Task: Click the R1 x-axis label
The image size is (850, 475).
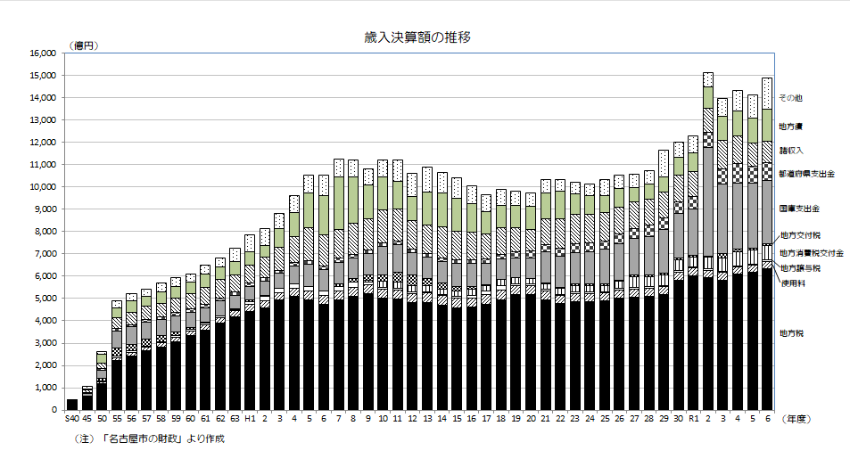Action: click(692, 418)
